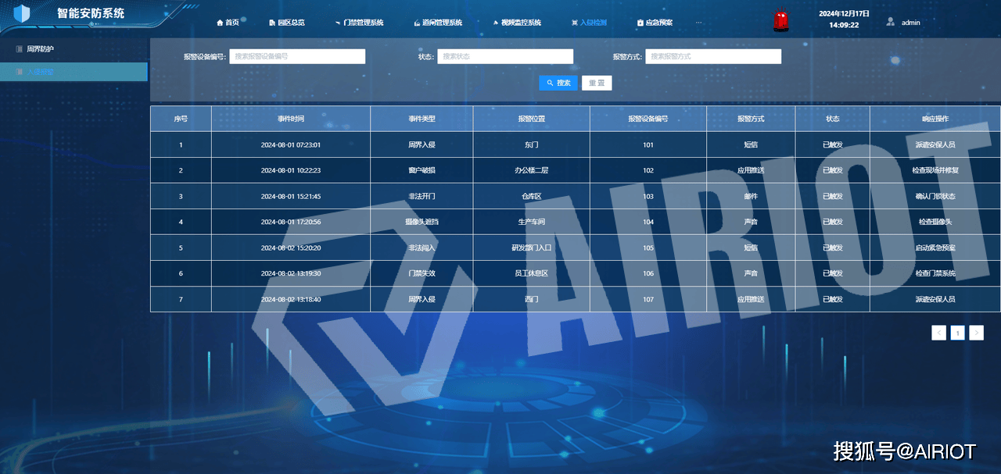
Task: Open the 园区总览 menu
Action: (286, 23)
